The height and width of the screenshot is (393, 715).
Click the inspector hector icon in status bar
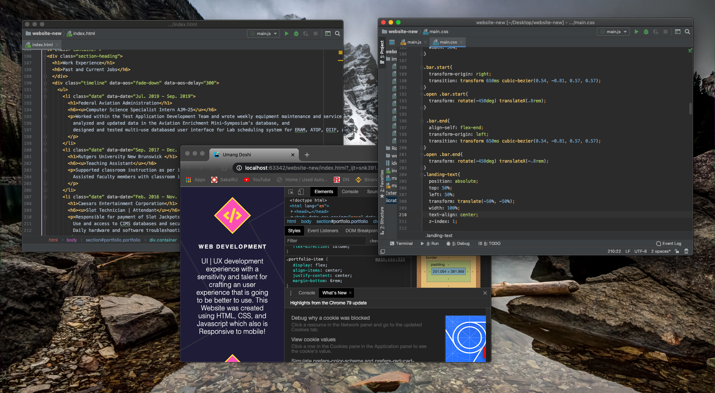686,251
